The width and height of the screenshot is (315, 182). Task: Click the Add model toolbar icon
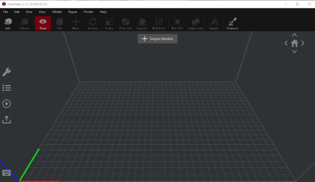point(8,23)
